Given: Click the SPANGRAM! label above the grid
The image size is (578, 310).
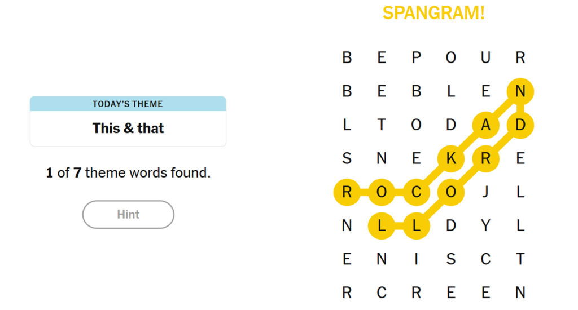Looking at the screenshot, I should coord(433,13).
